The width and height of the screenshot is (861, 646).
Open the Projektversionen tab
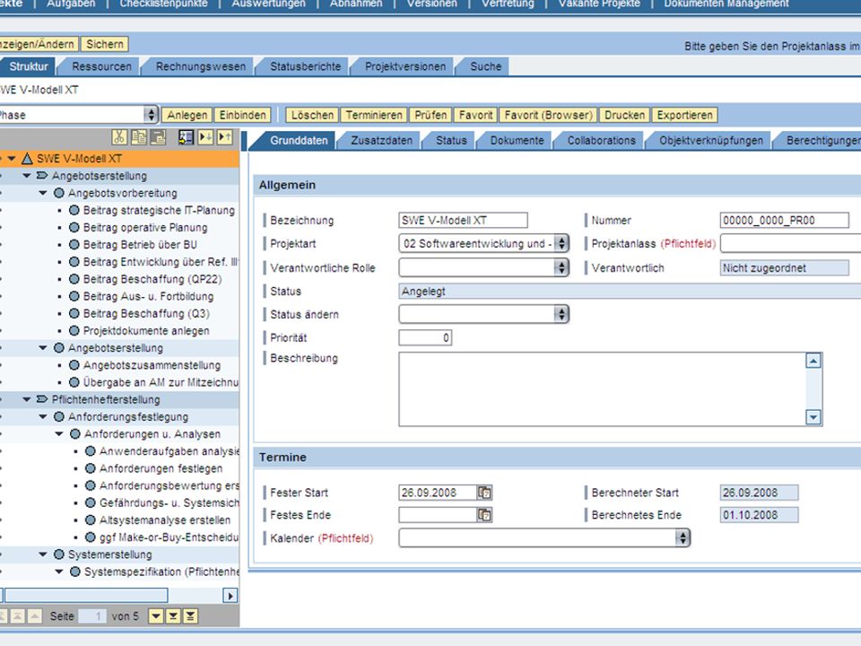(x=405, y=66)
